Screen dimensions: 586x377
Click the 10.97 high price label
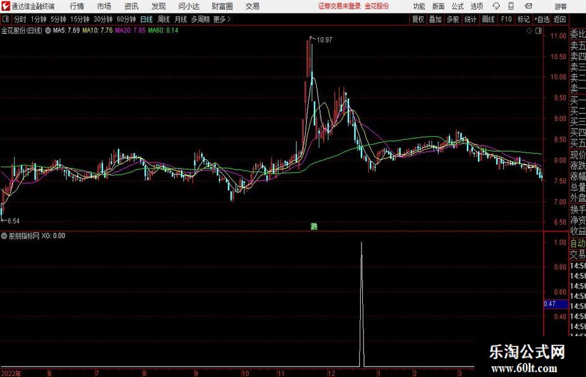[x=324, y=40]
